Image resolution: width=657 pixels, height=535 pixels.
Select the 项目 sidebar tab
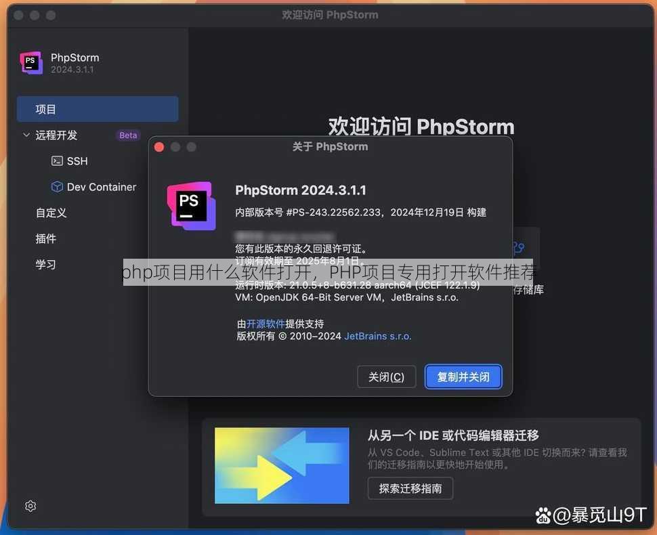click(x=98, y=109)
